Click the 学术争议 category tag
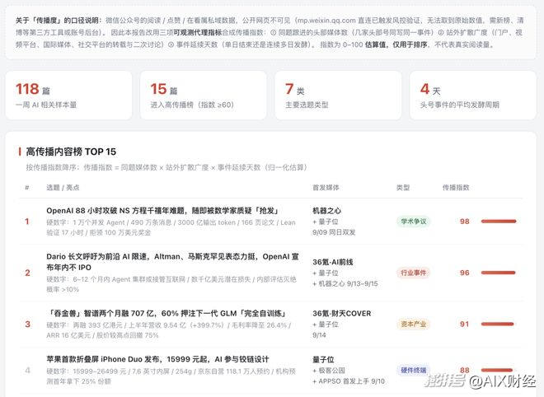The height and width of the screenshot is (397, 544). [x=414, y=222]
